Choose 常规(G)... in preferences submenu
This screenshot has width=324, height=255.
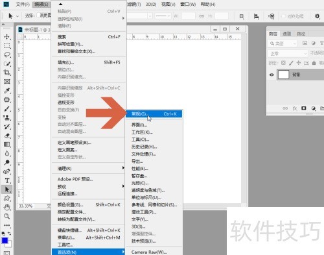[154, 114]
